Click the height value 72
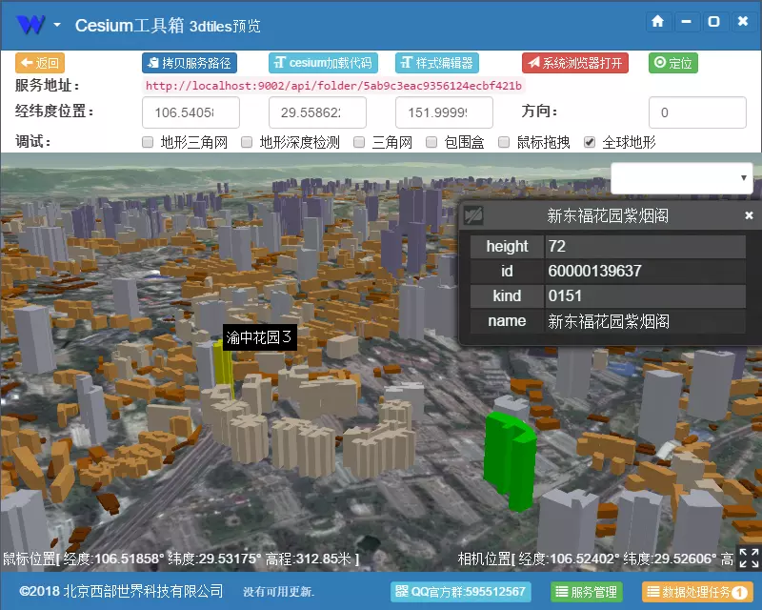This screenshot has height=610, width=762. click(646, 246)
